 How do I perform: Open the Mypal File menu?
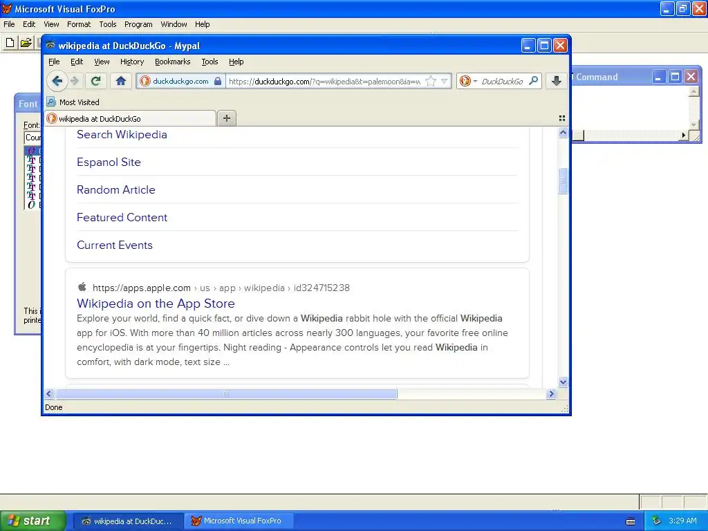tap(54, 62)
